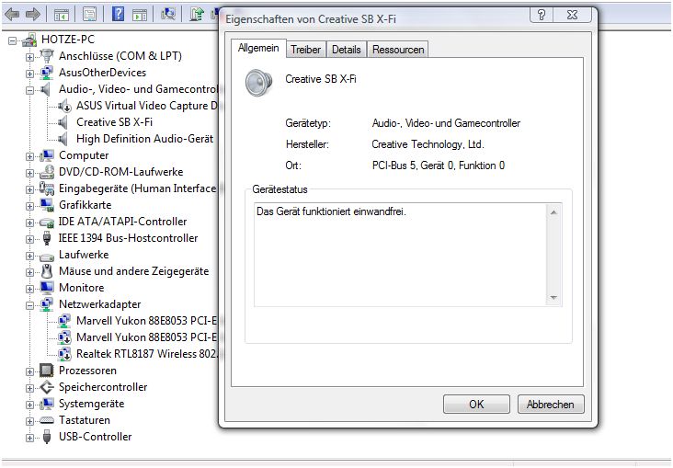Expand the AsusOtherDevices node

tap(29, 74)
